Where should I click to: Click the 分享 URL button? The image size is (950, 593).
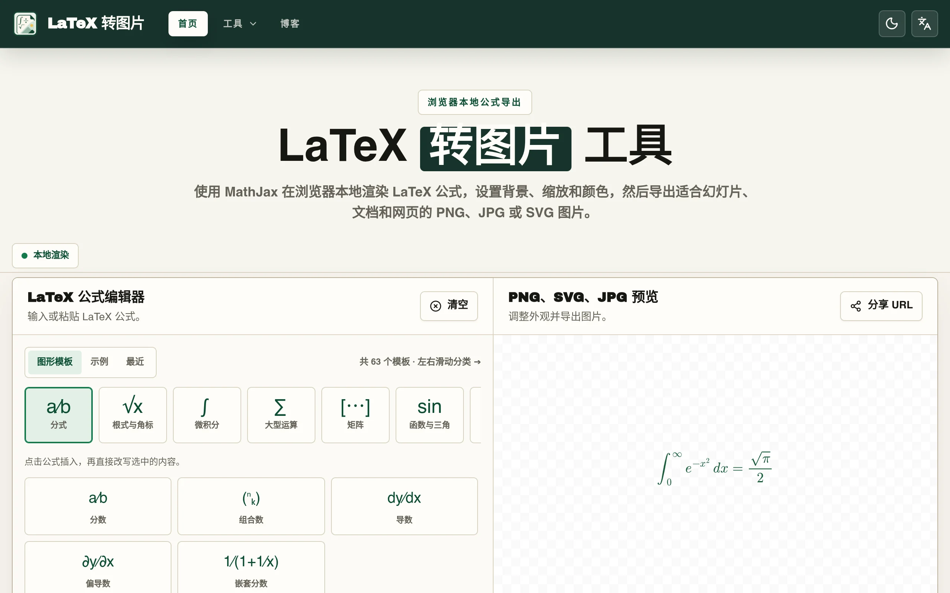click(881, 305)
